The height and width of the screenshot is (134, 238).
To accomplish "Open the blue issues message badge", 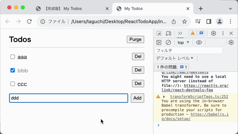I will point(201,33).
